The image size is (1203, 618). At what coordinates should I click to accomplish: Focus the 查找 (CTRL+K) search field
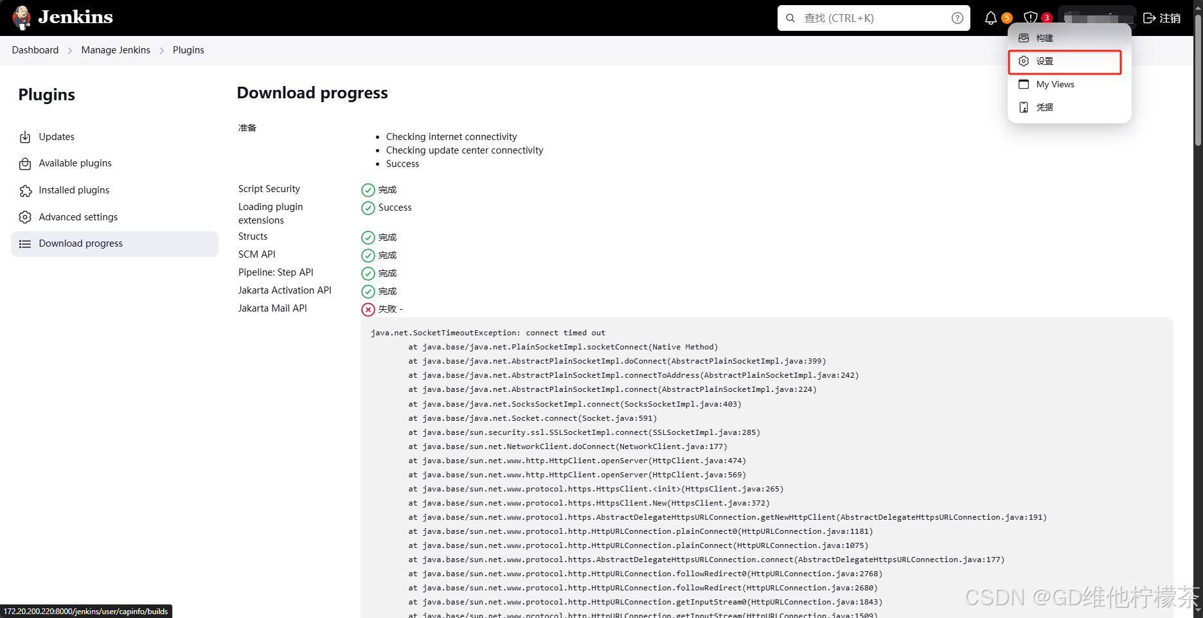pos(873,18)
